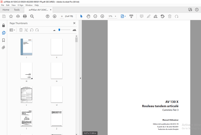
Task: Open the sign document pen tool
Action: 156,16
